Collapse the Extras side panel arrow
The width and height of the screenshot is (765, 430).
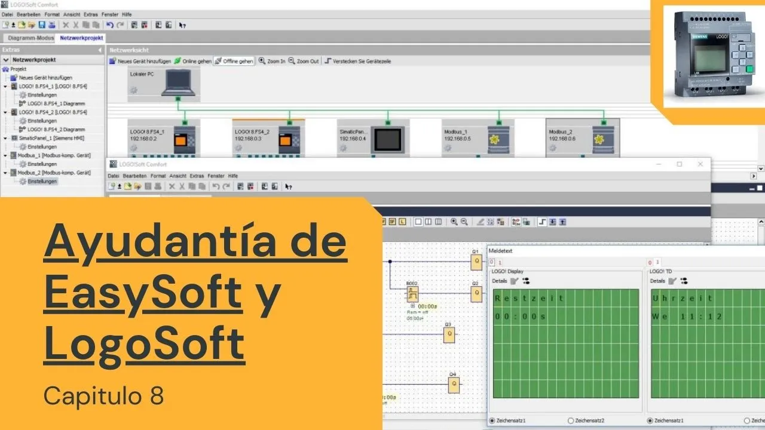coord(100,50)
